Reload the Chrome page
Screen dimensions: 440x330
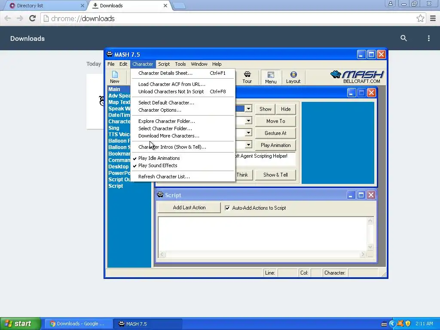coord(33,18)
